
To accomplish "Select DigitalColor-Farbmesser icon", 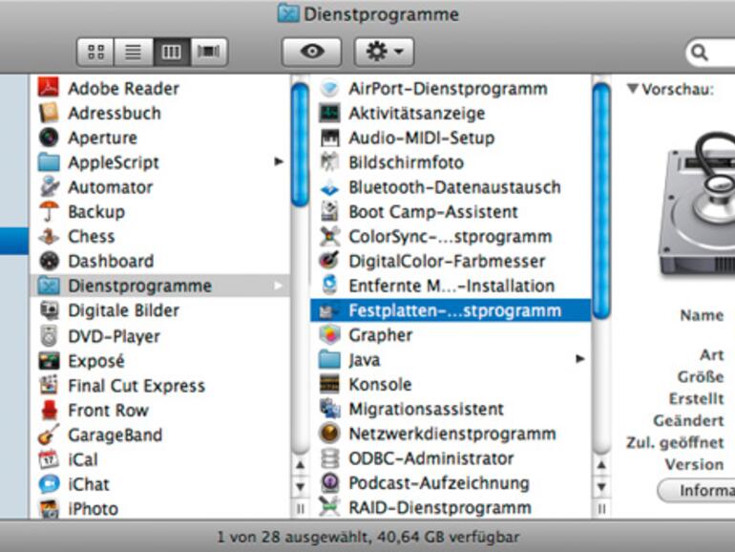I will click(x=329, y=261).
